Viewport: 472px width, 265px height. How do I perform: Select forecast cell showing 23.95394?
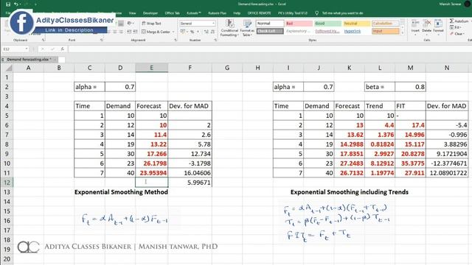[152, 173]
